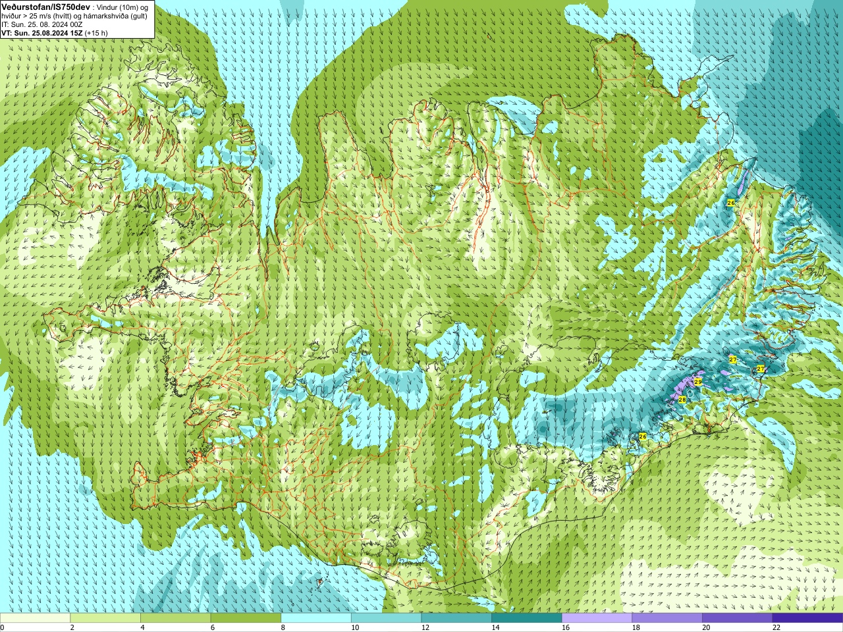The image size is (843, 632).
Task: Click the scale value 6
Action: [213, 627]
